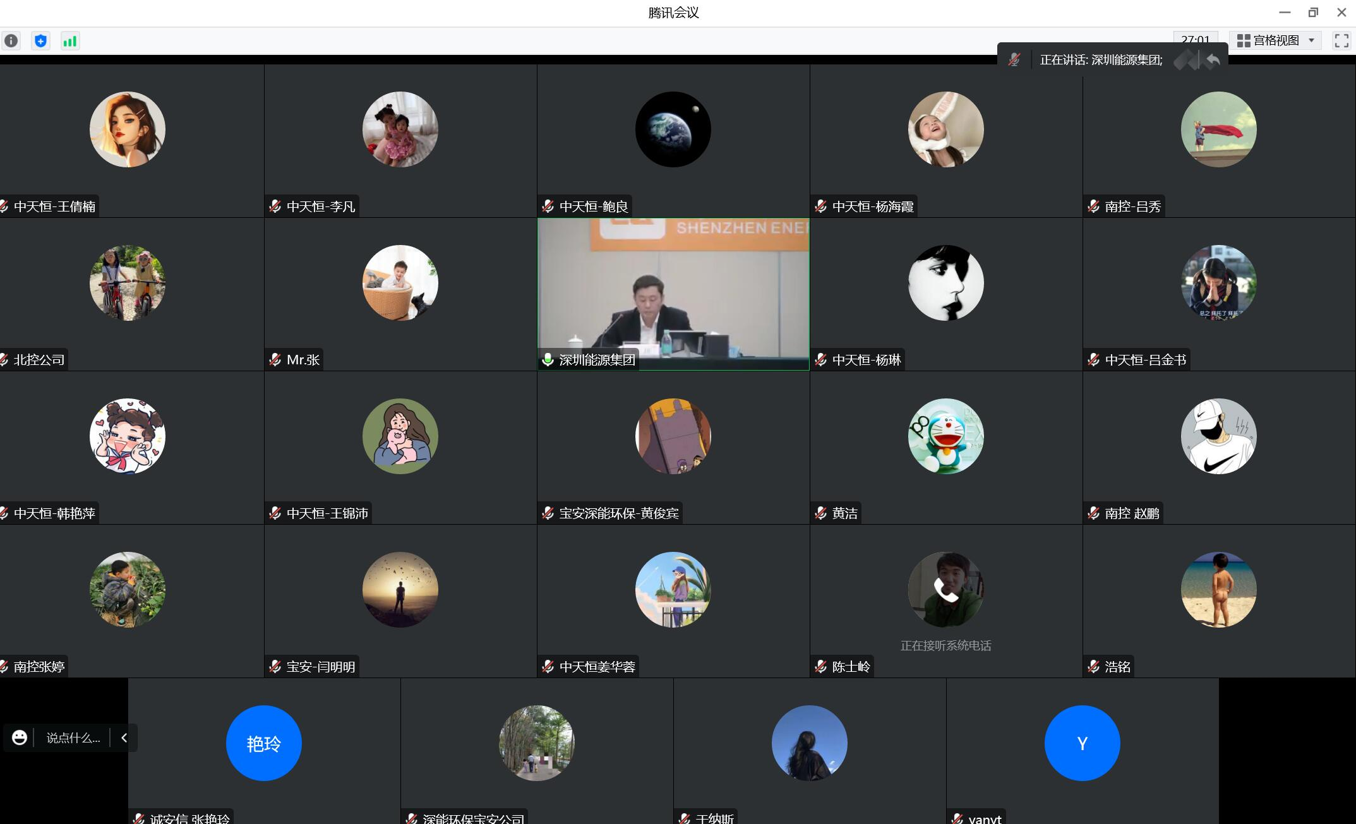Open the meeting info icon
The width and height of the screenshot is (1356, 824).
(x=11, y=41)
